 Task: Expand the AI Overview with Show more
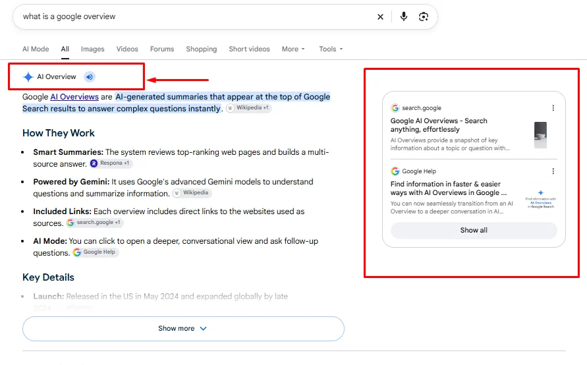pyautogui.click(x=183, y=328)
